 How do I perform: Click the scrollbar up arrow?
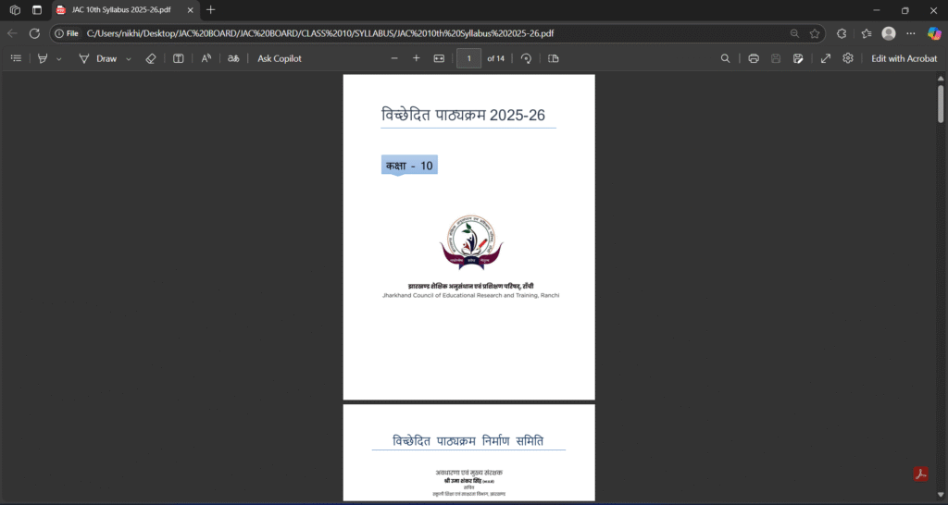(x=941, y=78)
